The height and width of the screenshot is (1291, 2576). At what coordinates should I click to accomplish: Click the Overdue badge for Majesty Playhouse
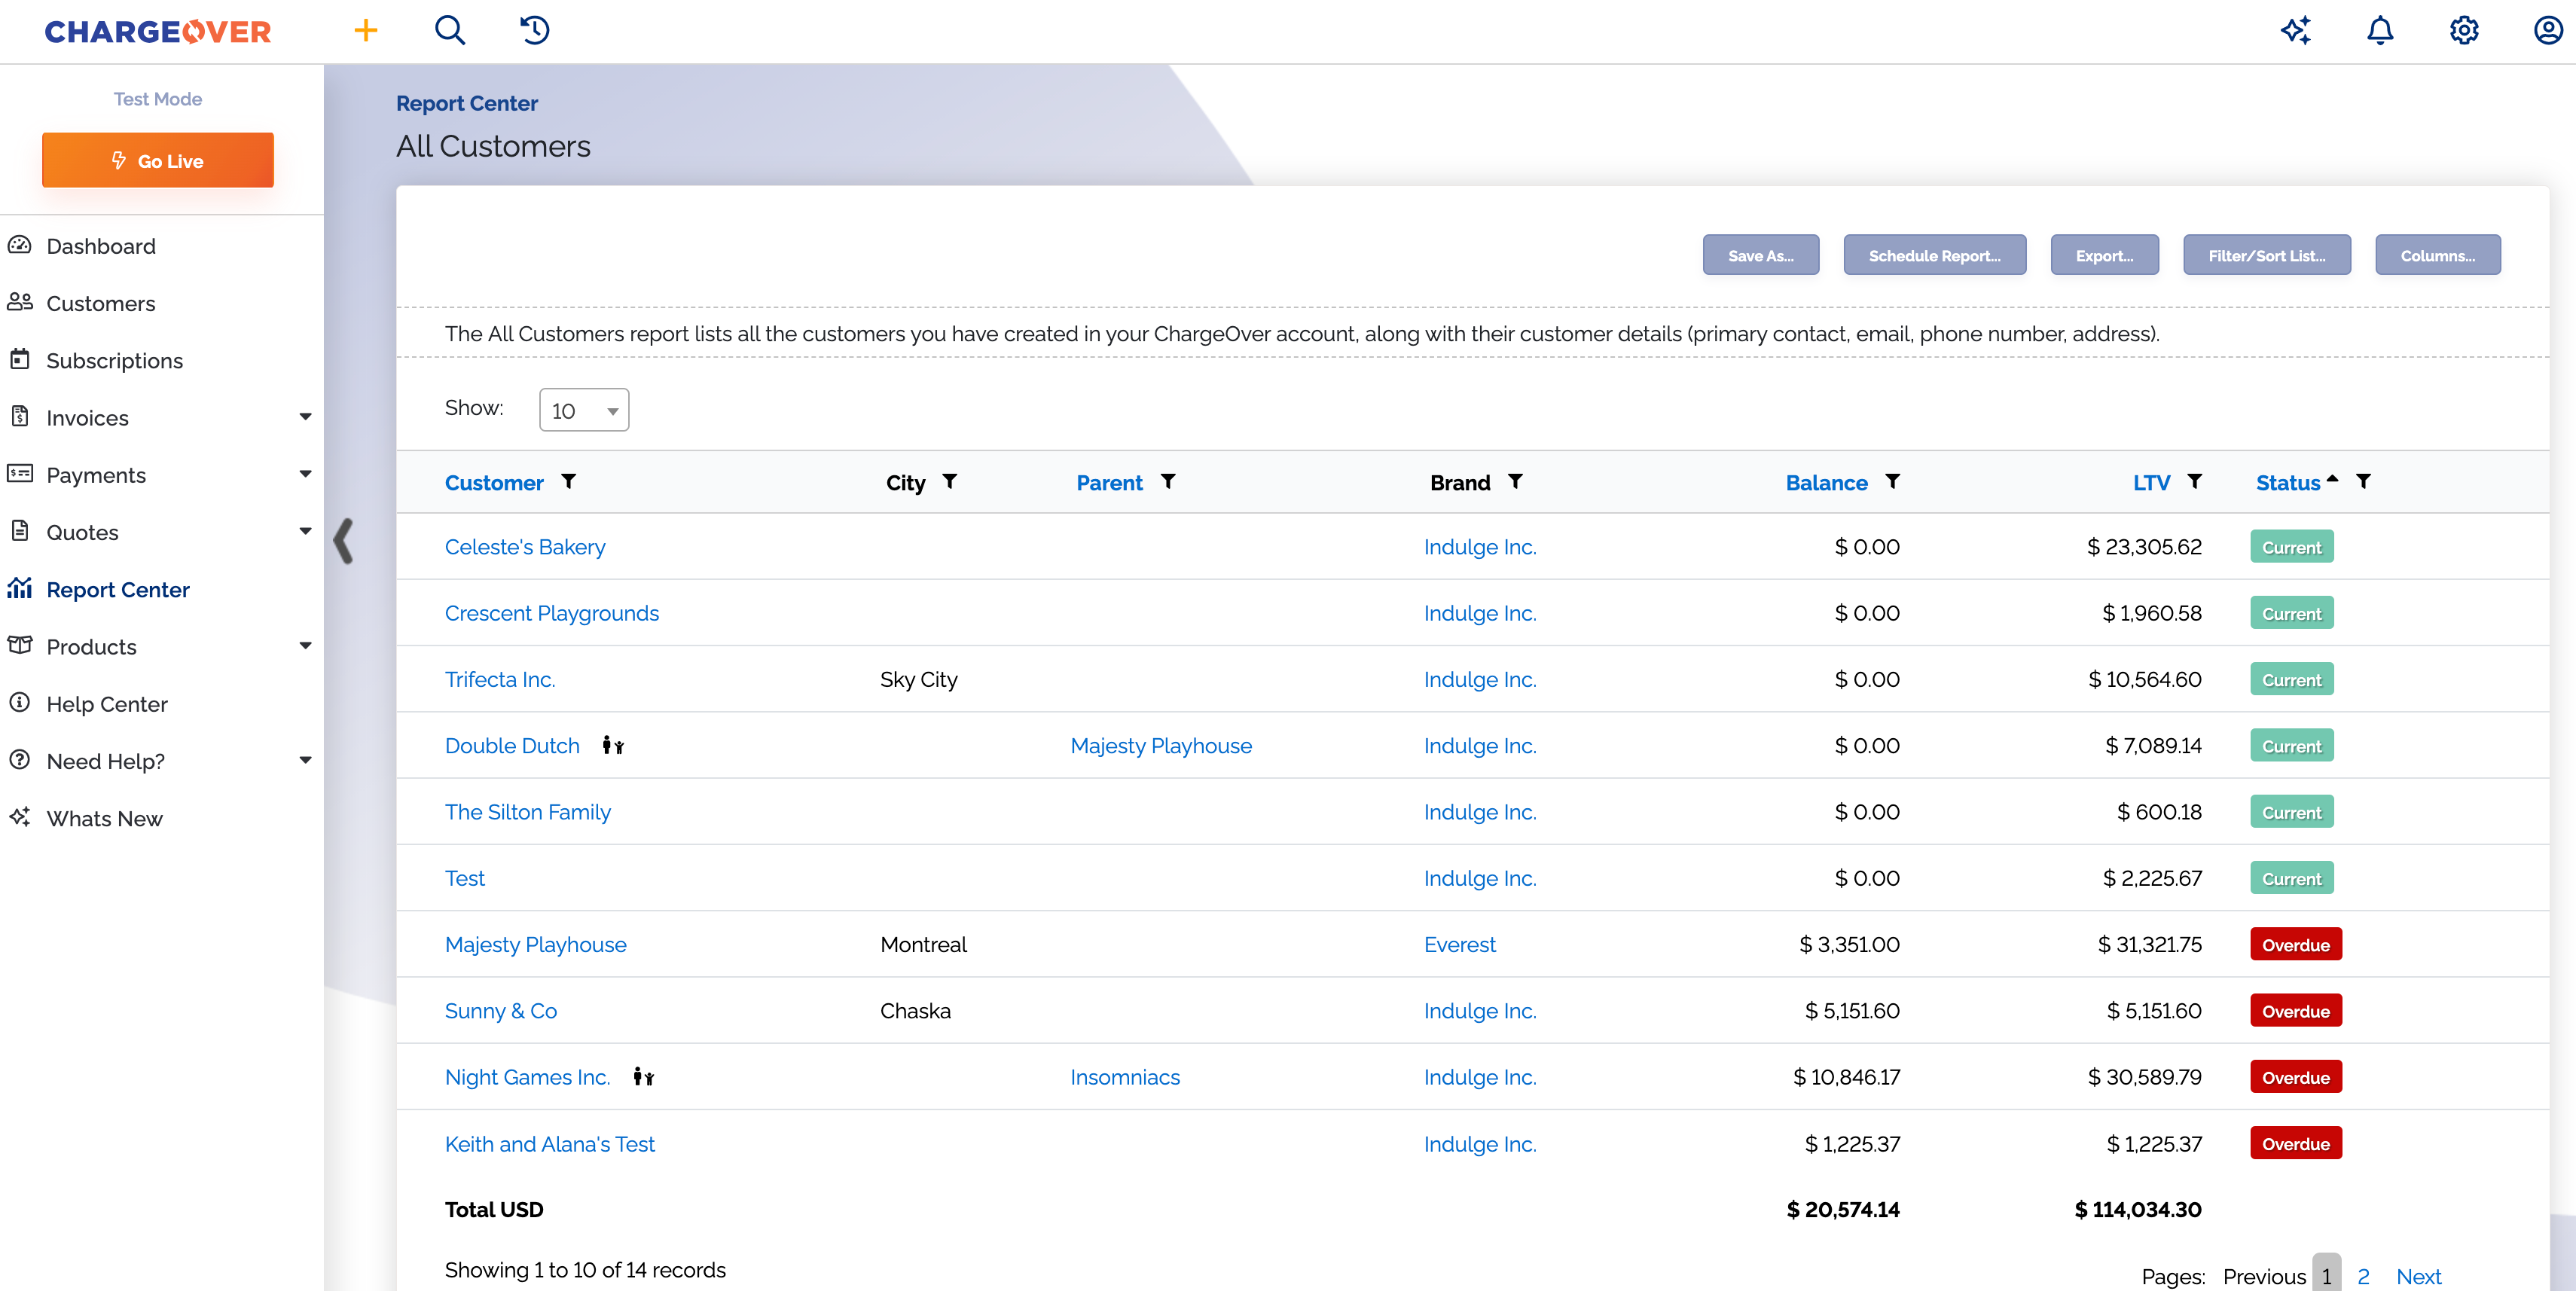pos(2296,945)
